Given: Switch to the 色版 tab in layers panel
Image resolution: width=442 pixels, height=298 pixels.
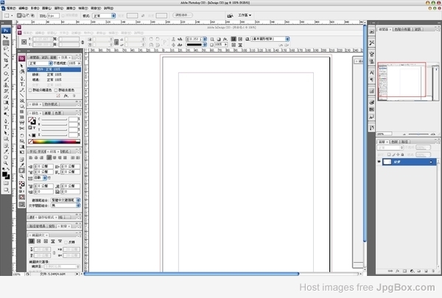Looking at the screenshot, I should tap(394, 142).
